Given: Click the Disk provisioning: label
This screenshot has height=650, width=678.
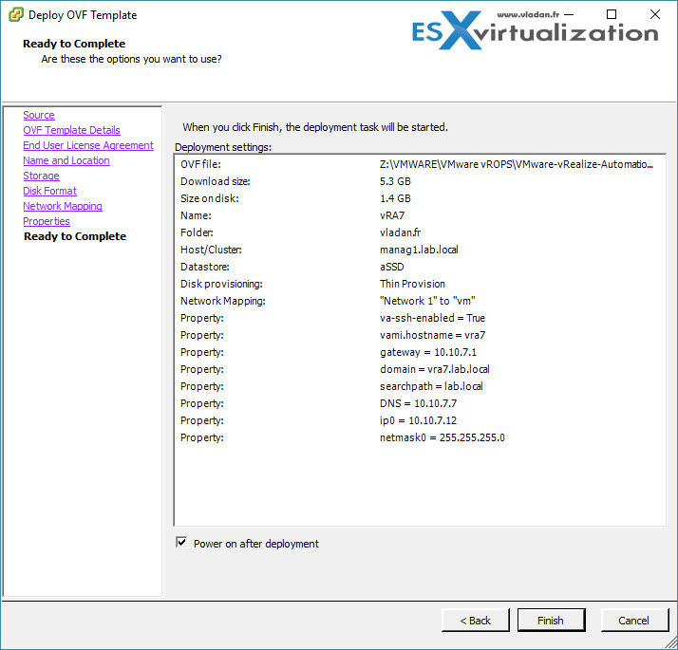Looking at the screenshot, I should [x=221, y=284].
